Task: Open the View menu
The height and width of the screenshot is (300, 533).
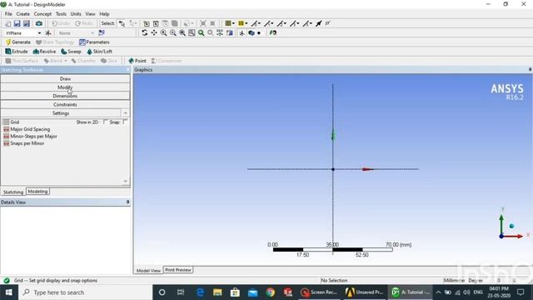Action: click(90, 14)
